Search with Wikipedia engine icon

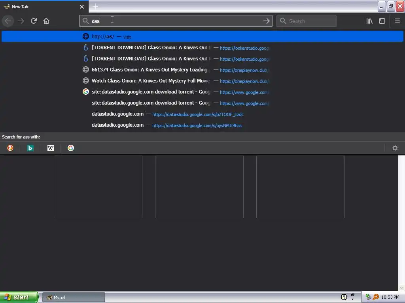coord(50,148)
